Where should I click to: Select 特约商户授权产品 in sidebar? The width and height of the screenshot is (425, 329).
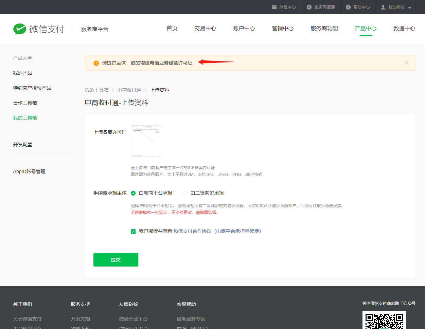[x=32, y=88]
